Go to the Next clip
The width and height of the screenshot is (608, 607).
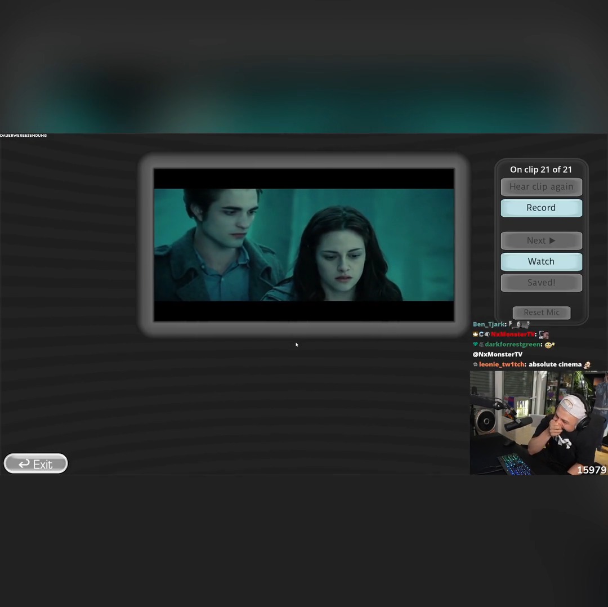tap(541, 241)
